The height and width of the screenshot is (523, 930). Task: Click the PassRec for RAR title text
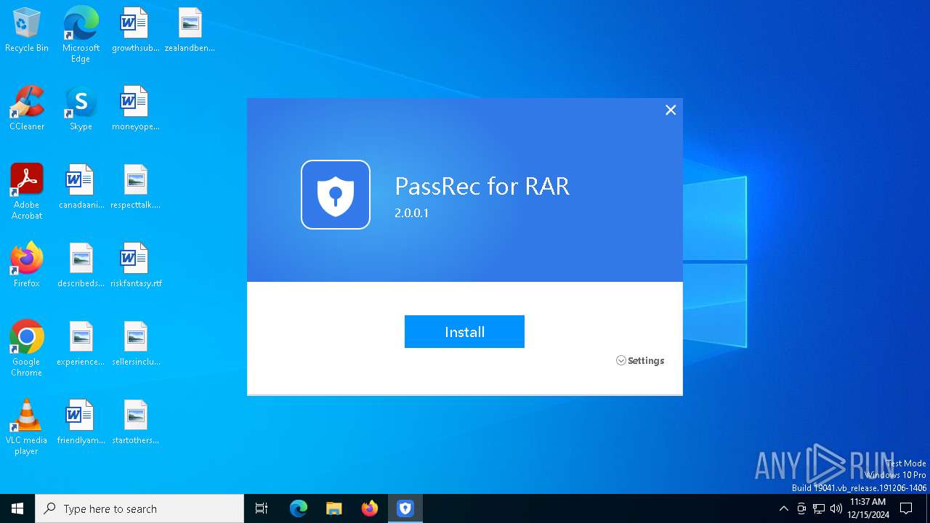click(x=482, y=187)
